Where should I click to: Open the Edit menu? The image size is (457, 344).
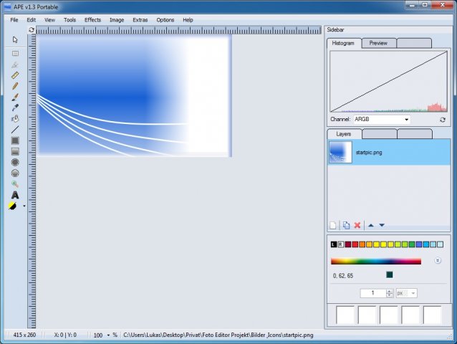click(x=32, y=20)
